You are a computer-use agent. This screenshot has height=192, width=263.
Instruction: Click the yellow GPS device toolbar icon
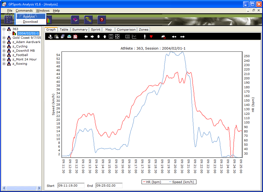click(88, 20)
